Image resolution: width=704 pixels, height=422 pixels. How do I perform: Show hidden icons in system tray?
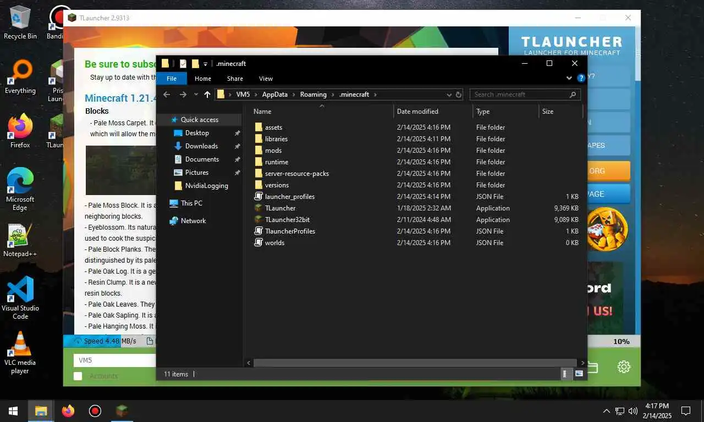point(607,410)
